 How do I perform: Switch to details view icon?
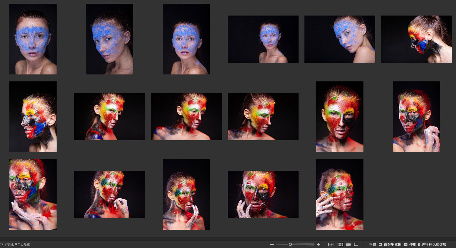tap(348, 245)
